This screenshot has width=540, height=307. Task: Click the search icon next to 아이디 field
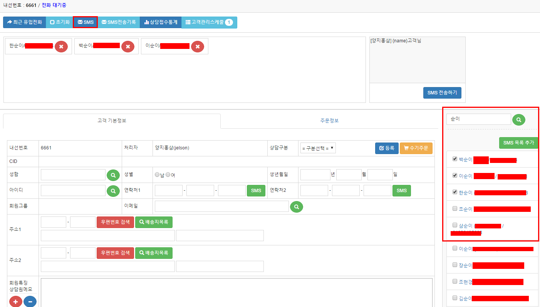[x=113, y=191]
